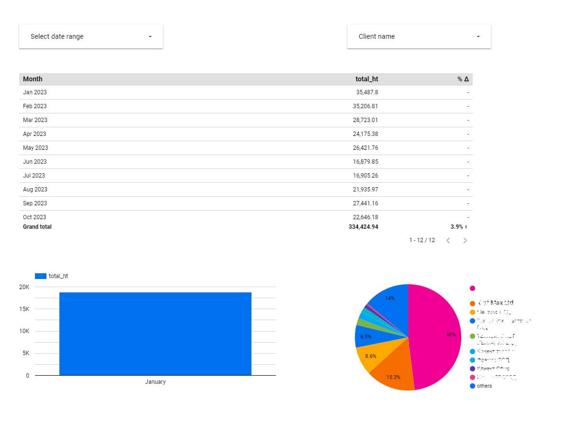Go to previous table page arrow
The image size is (570, 424).
pyautogui.click(x=448, y=240)
